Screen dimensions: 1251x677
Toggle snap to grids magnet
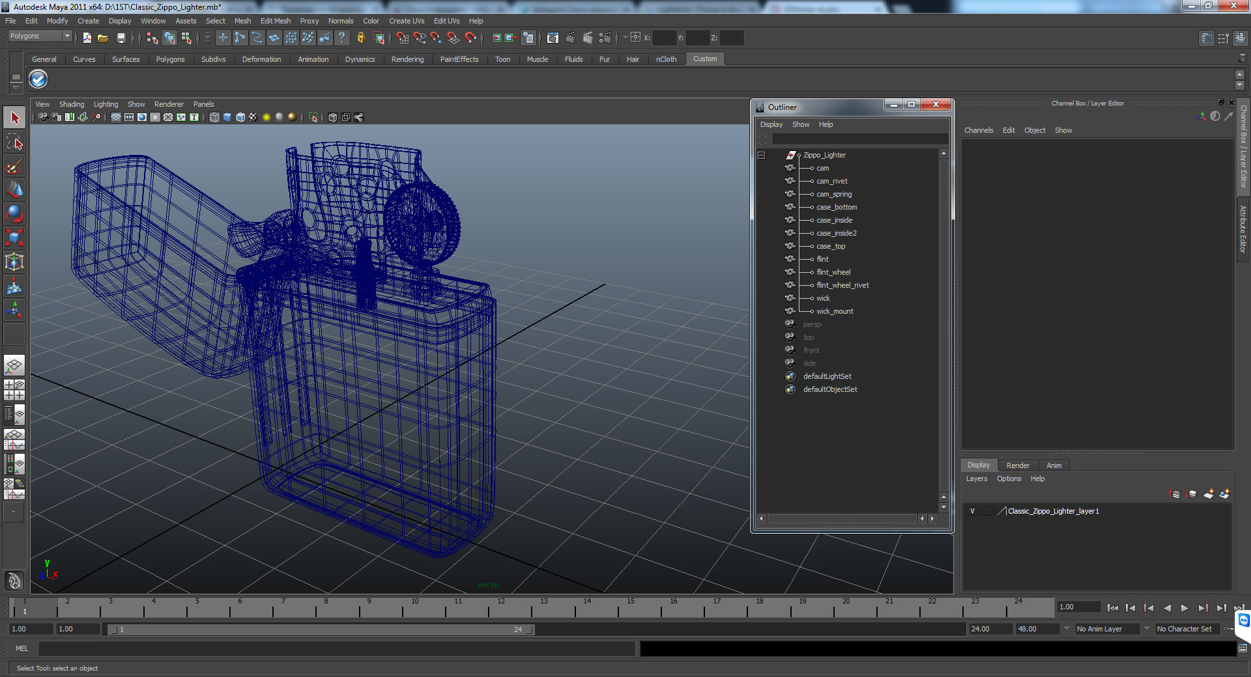403,38
